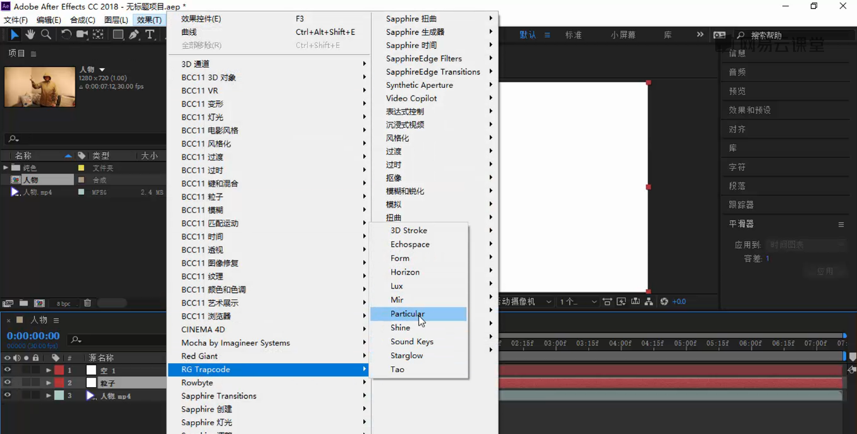The image size is (857, 434).
Task: Click the Reset Exposure icon in viewer
Action: coord(664,302)
